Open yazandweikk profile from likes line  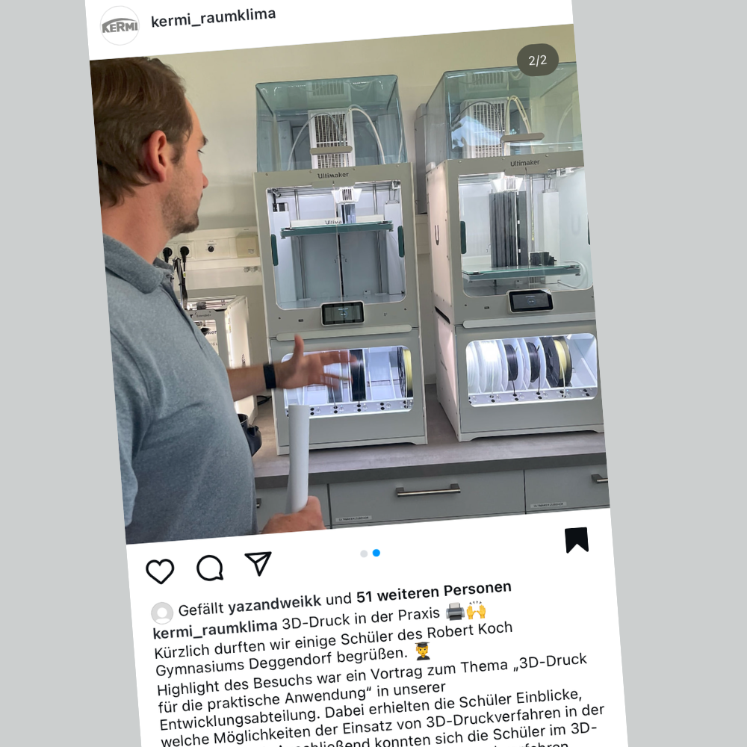274,603
